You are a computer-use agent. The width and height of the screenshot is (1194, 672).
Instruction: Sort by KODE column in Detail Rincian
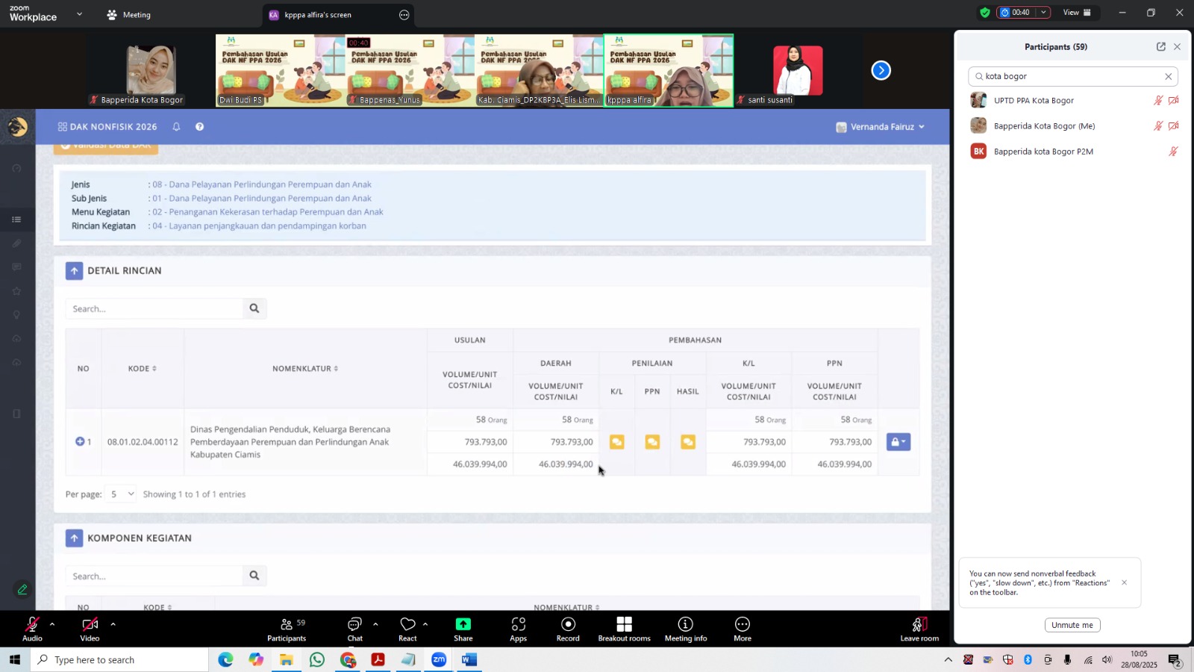point(142,368)
